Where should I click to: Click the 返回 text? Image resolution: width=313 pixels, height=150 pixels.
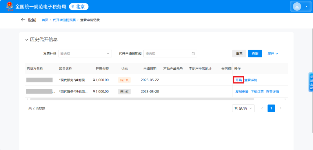click(x=32, y=20)
